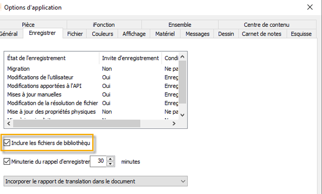Decrease the reminder timer minutes value
Image resolution: width=322 pixels, height=194 pixels.
[111, 164]
